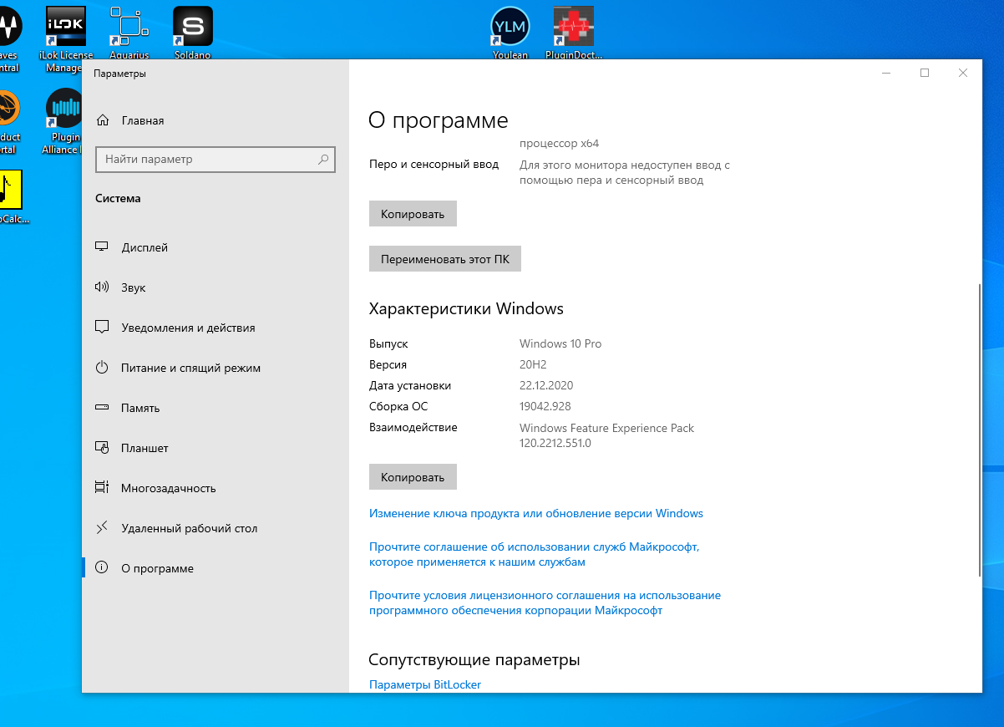Open the соглашение об использовании служб Майкрософт link
The height and width of the screenshot is (727, 1004).
534,555
